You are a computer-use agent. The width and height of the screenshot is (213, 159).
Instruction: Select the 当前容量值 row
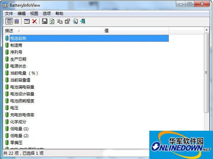(87, 80)
